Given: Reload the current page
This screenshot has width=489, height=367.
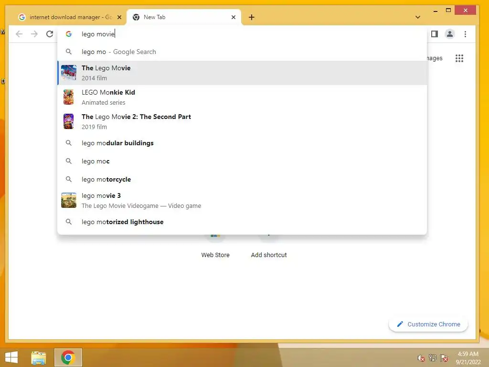Looking at the screenshot, I should point(50,34).
